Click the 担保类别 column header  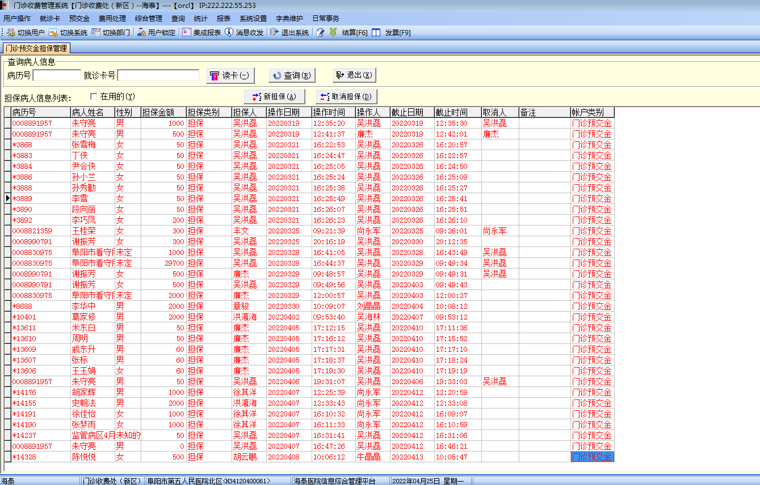click(x=209, y=112)
